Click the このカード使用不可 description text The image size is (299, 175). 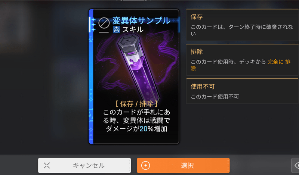click(x=215, y=97)
